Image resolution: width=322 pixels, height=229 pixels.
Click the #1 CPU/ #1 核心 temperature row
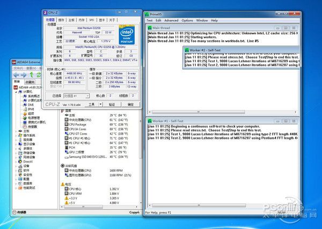pyautogui.click(x=96, y=138)
